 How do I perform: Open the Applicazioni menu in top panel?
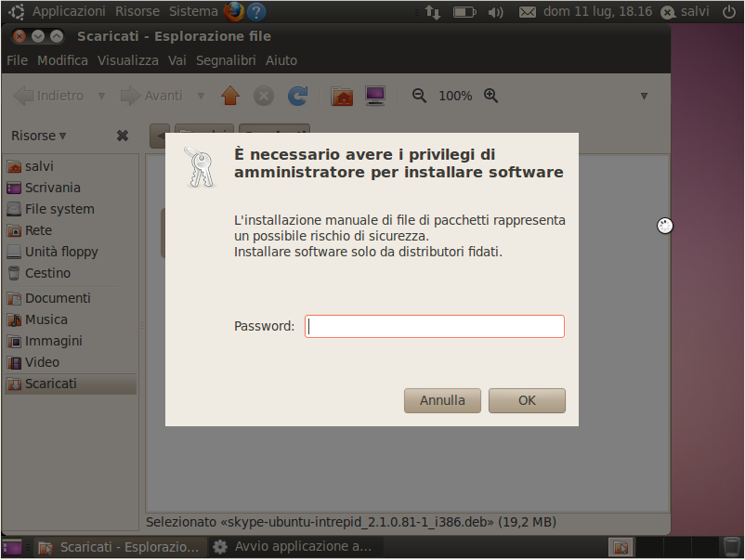click(x=69, y=11)
